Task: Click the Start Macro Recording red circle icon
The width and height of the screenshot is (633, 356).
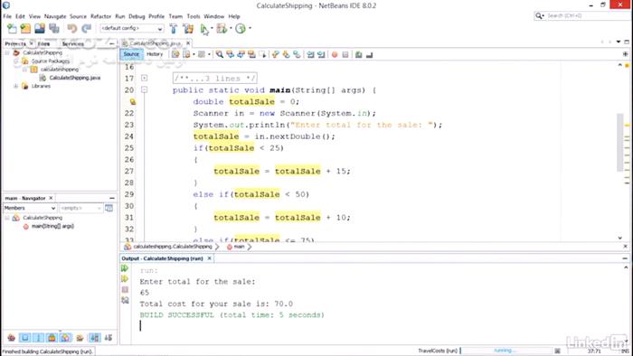Action: coord(335,54)
